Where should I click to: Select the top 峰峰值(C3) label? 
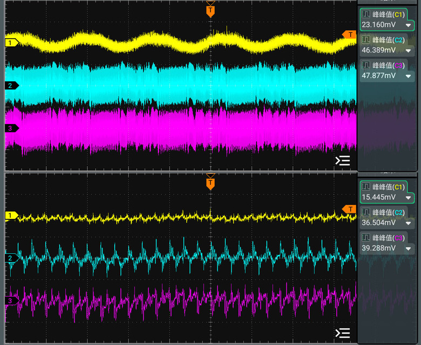point(389,65)
